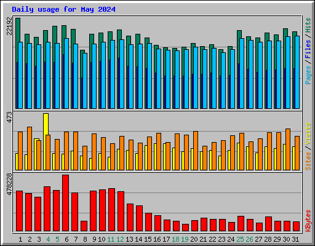The width and height of the screenshot is (315, 246).
Task: Click the cyan pages bar for day 8
Action: (85, 81)
